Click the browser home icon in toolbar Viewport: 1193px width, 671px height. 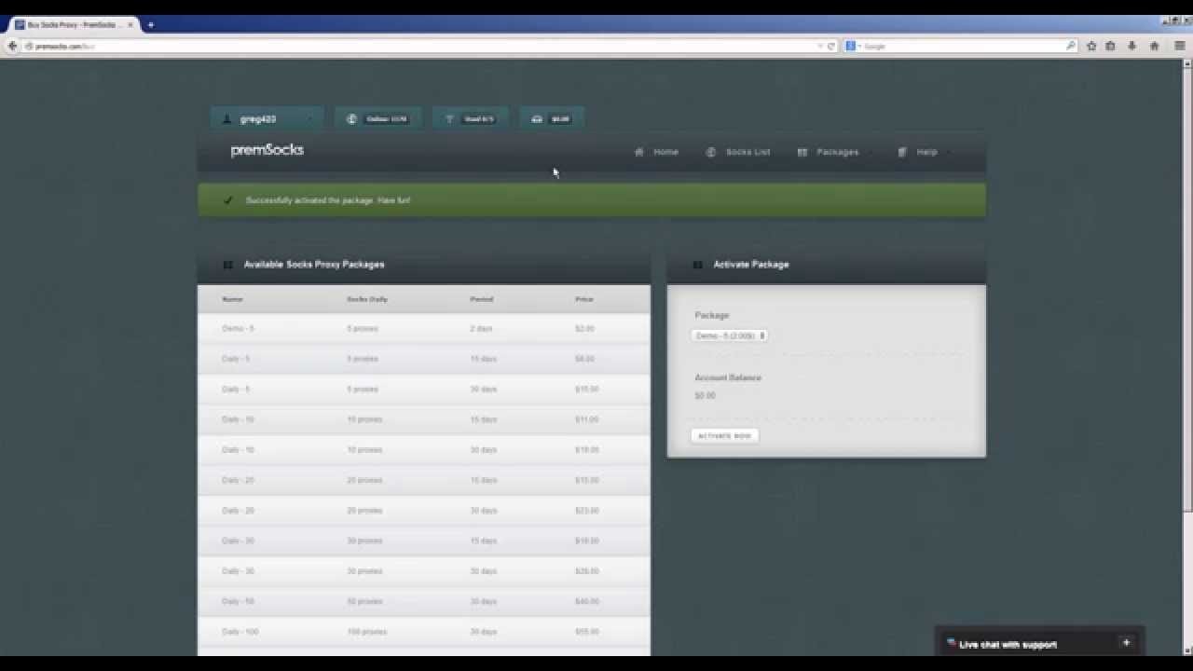tap(1154, 46)
